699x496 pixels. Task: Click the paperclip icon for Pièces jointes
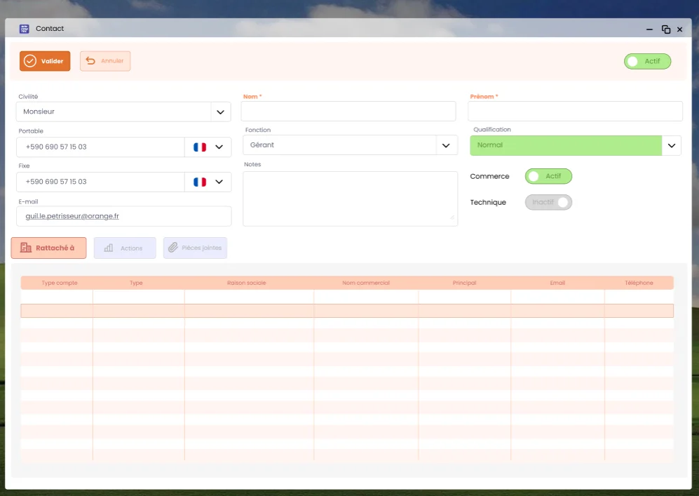click(172, 248)
